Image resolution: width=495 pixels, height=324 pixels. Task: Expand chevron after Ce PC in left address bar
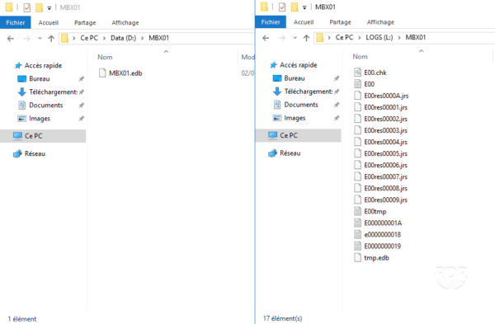coord(104,39)
